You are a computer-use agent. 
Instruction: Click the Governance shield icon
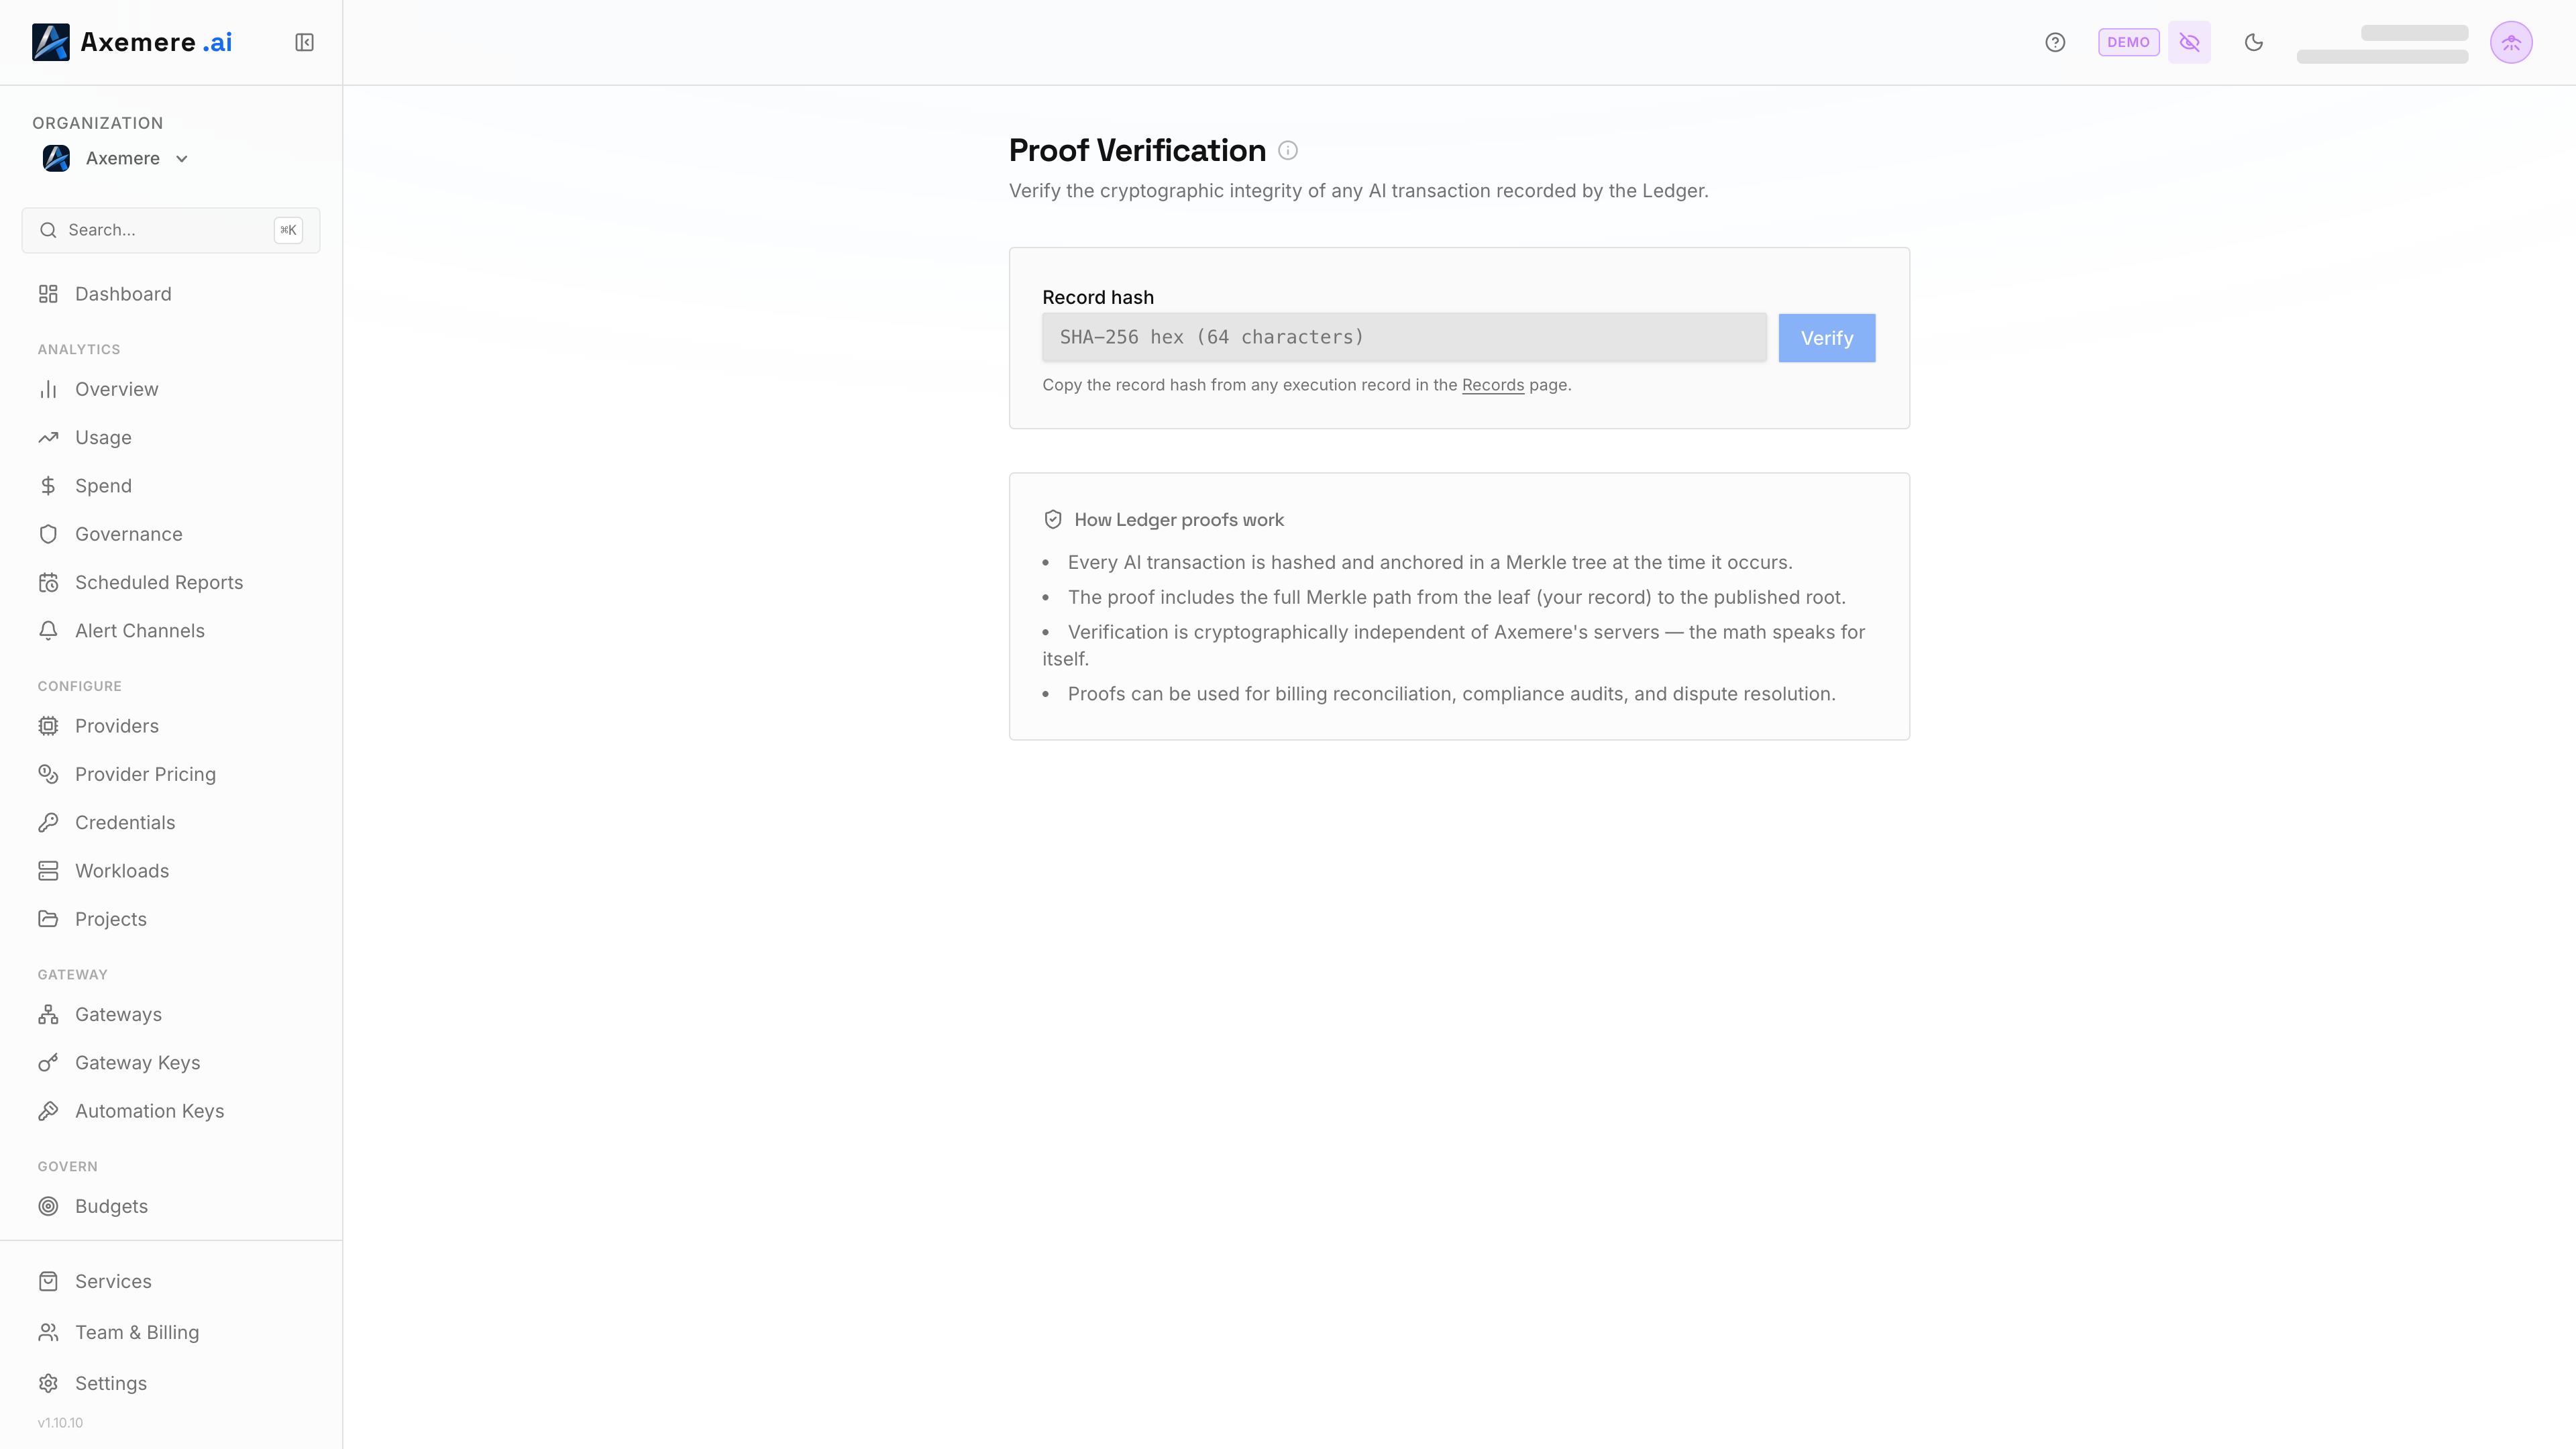coord(48,534)
